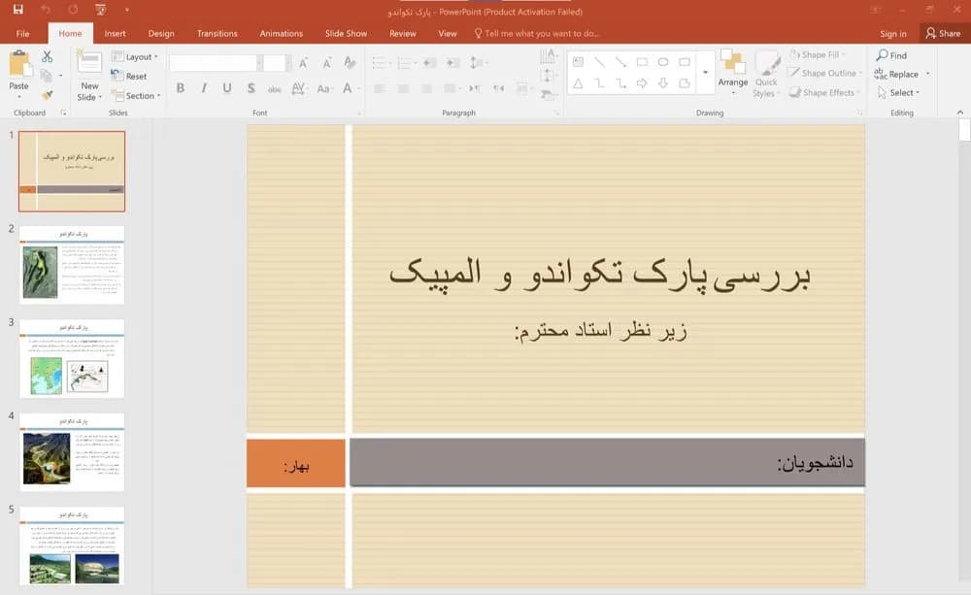Click the Replace button
The height and width of the screenshot is (595, 971).
[x=897, y=74]
